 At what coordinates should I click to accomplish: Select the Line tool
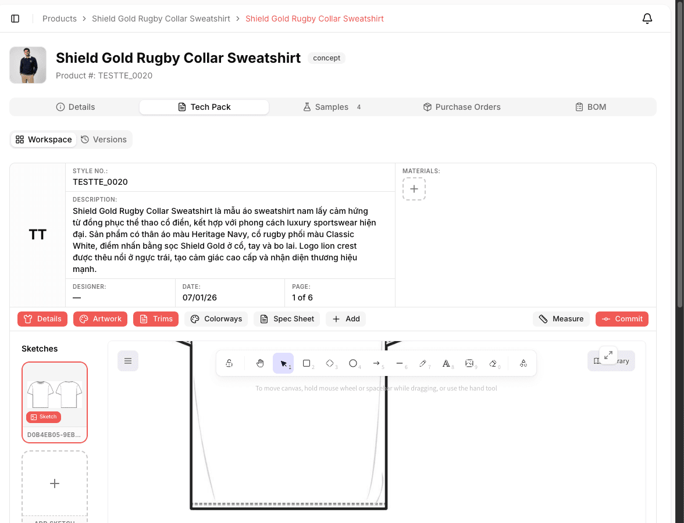[400, 363]
